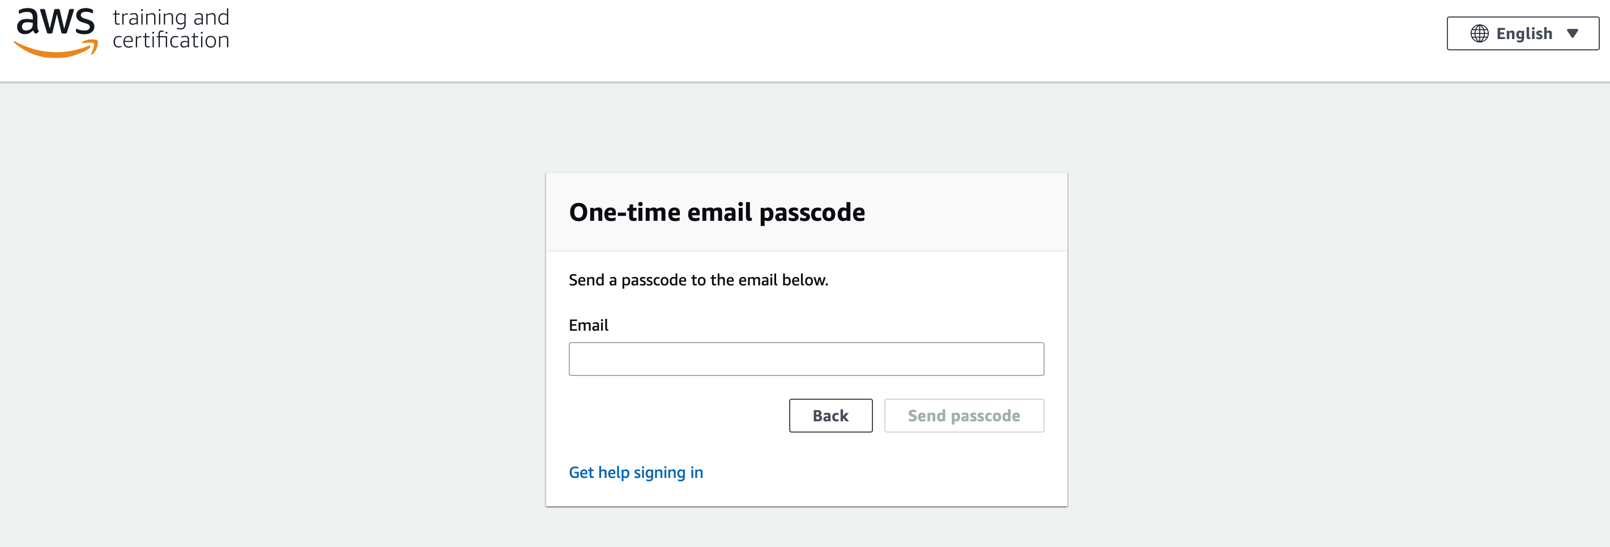This screenshot has width=1610, height=547.
Task: Click the word training in the header
Action: point(150,18)
